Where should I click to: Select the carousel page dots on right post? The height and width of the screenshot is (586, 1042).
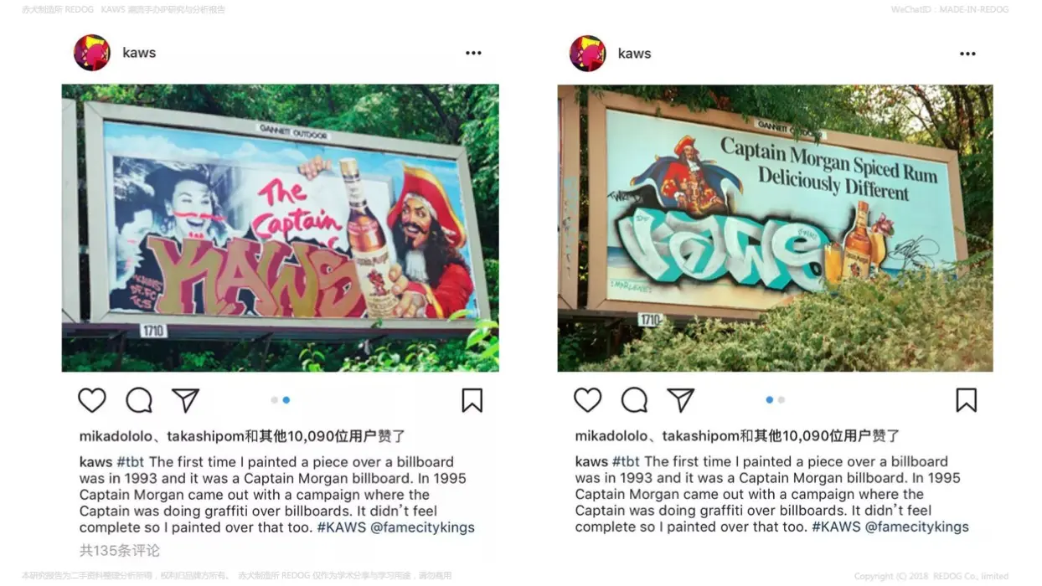(x=776, y=400)
